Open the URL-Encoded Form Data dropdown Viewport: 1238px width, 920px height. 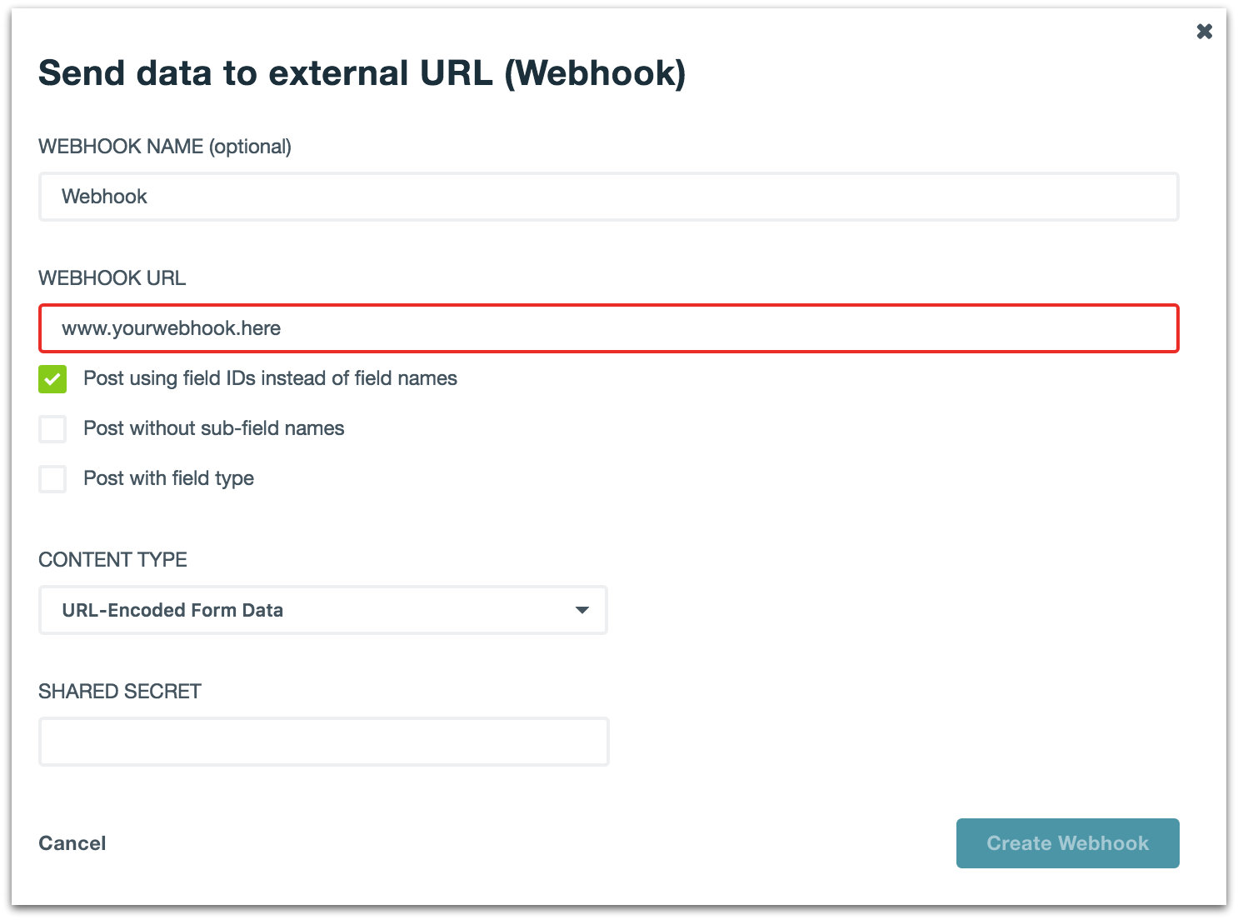pos(322,610)
